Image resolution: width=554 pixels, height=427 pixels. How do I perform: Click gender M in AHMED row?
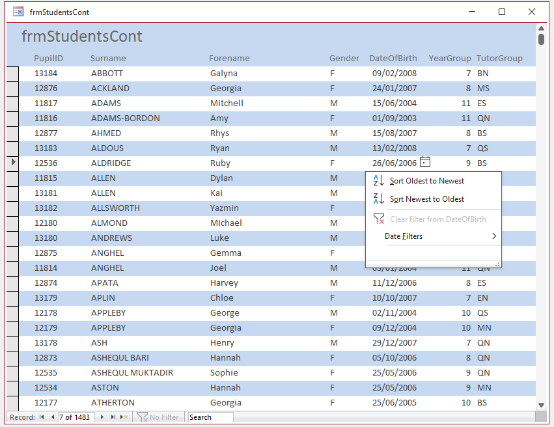click(x=334, y=133)
